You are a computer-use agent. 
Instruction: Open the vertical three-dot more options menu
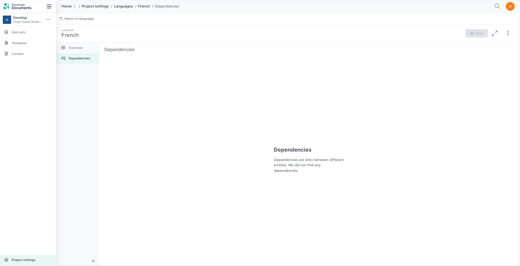pos(508,33)
